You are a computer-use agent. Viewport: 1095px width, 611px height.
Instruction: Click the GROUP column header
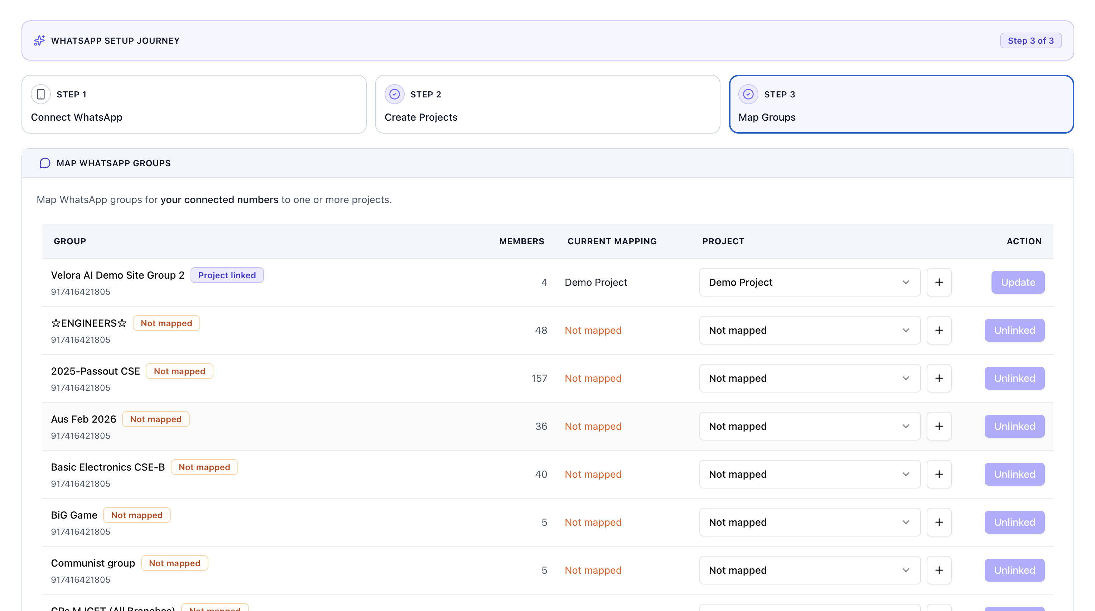point(70,241)
